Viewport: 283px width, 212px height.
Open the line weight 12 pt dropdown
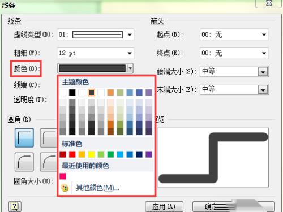tap(95, 53)
